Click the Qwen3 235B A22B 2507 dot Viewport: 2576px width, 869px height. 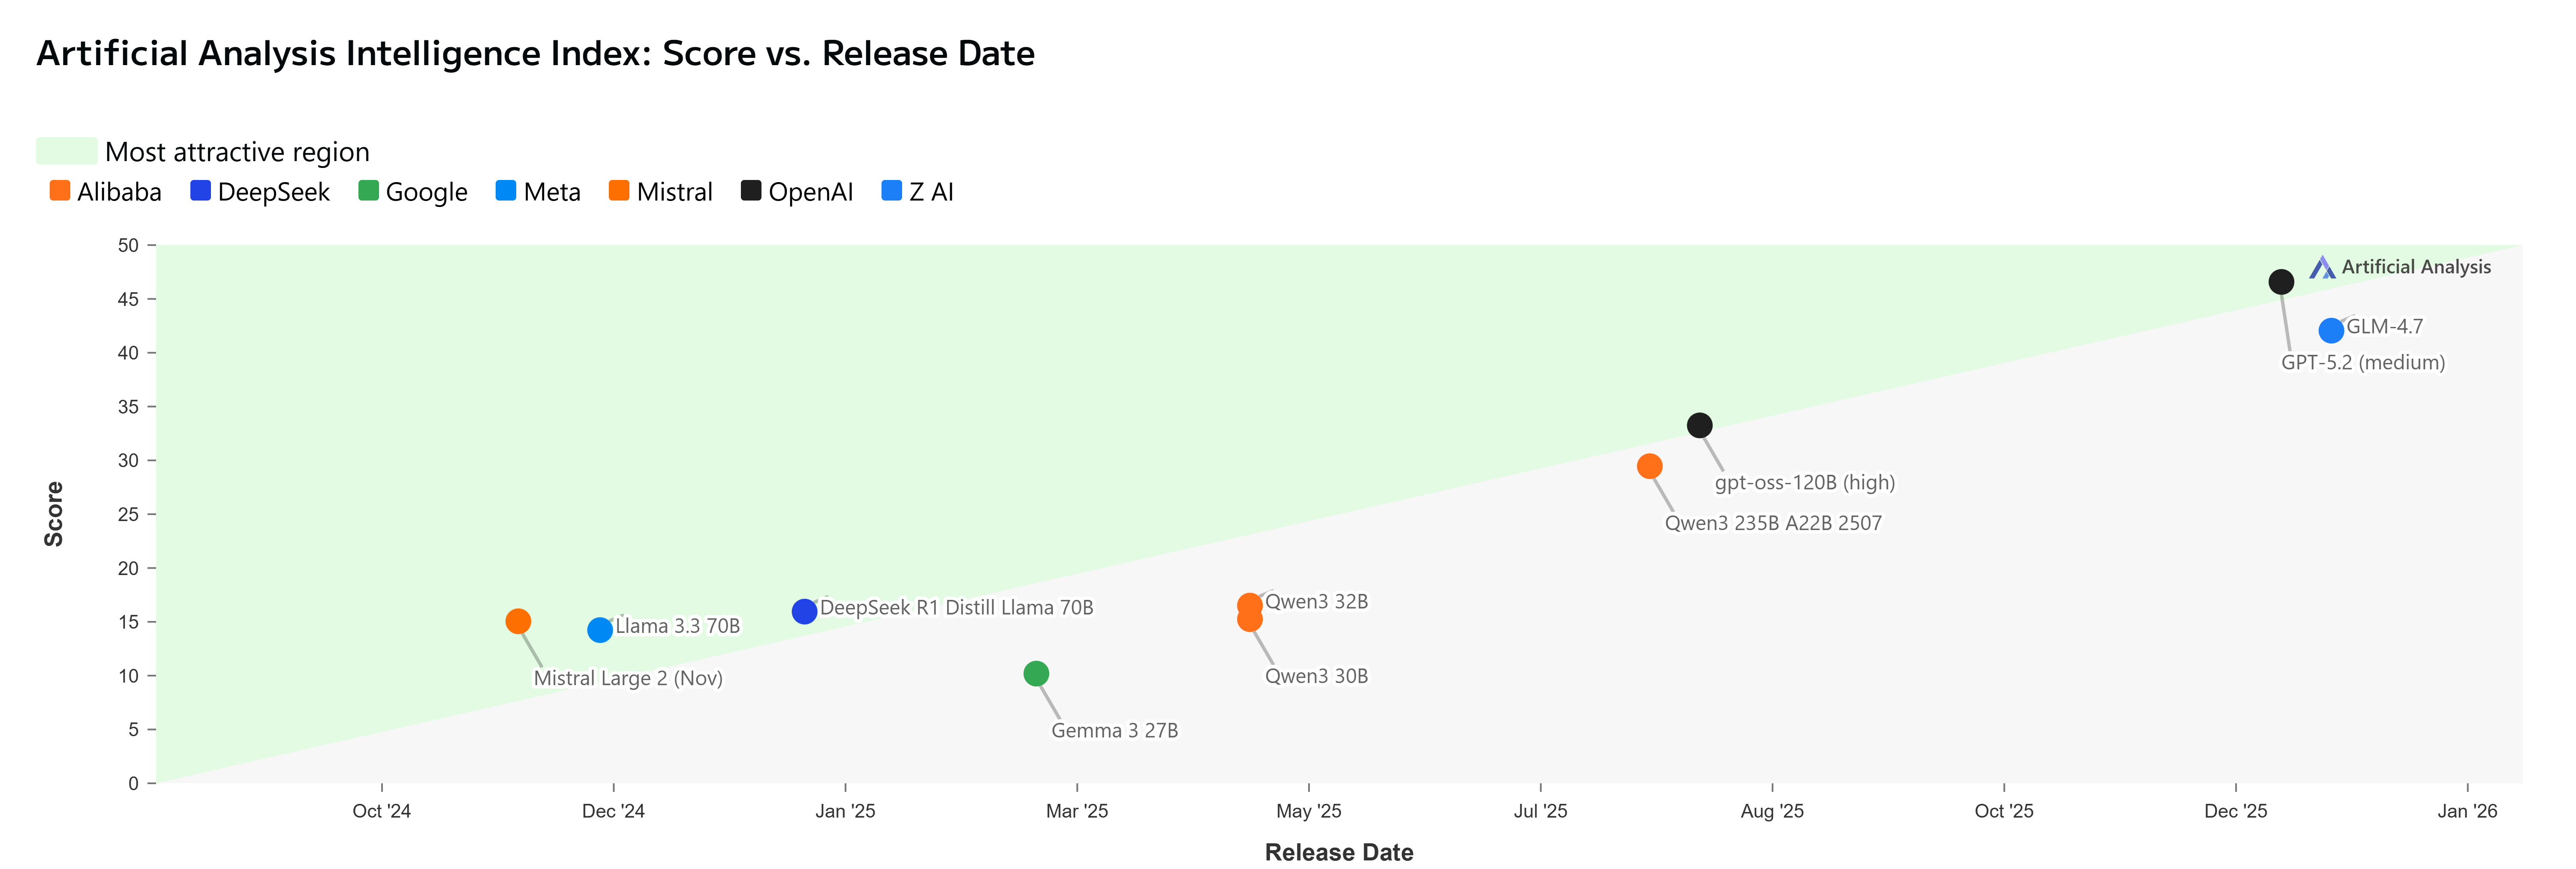coord(1650,467)
